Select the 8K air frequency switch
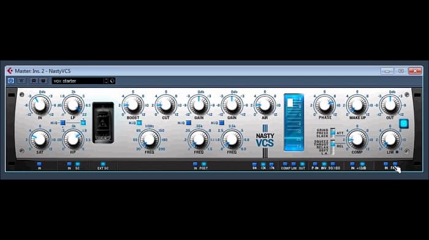Screen dimensions: 429x240 pos(254,164)
